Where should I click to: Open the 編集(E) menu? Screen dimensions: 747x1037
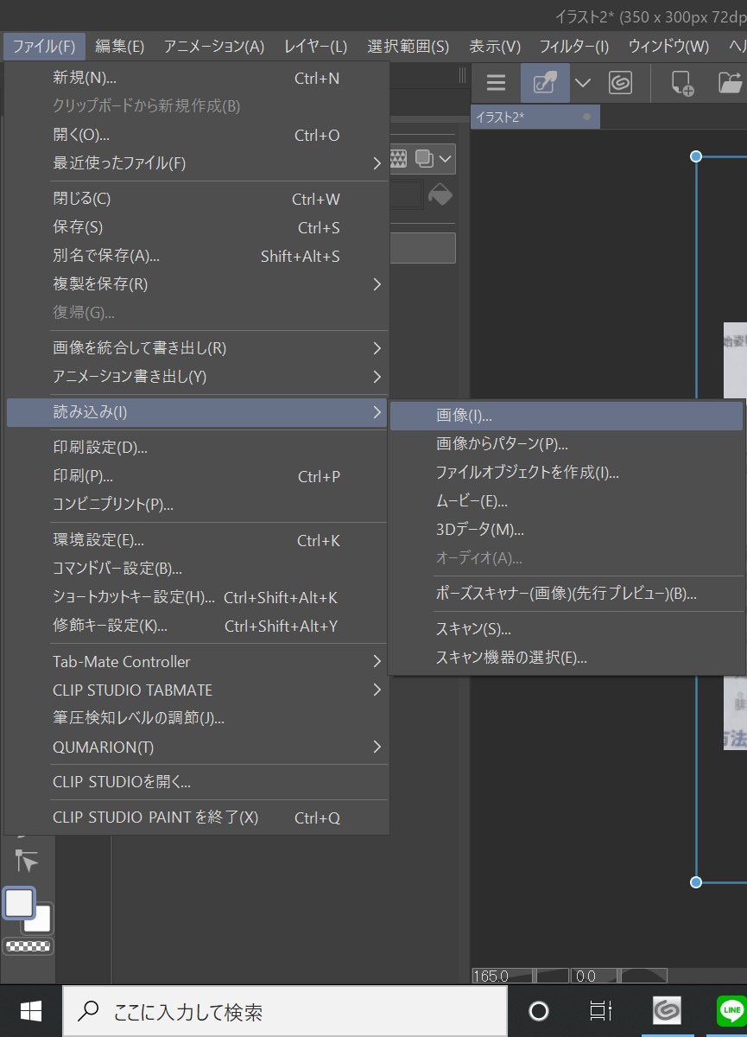[119, 47]
